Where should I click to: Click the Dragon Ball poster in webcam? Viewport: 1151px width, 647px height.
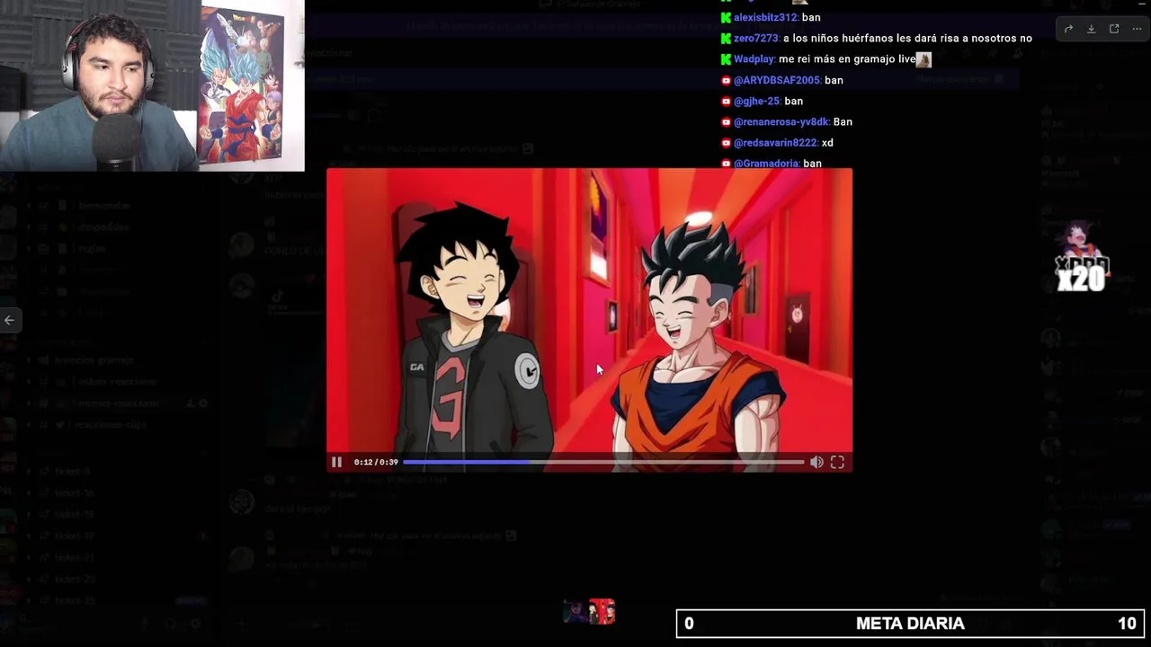[242, 85]
